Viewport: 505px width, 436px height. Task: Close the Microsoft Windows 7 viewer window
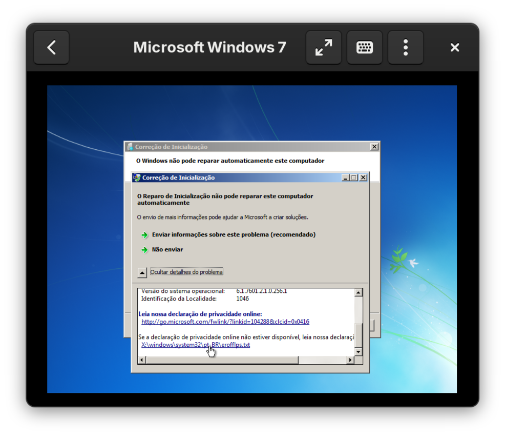coord(454,47)
